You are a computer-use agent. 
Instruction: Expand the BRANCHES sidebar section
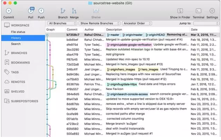click(19, 53)
